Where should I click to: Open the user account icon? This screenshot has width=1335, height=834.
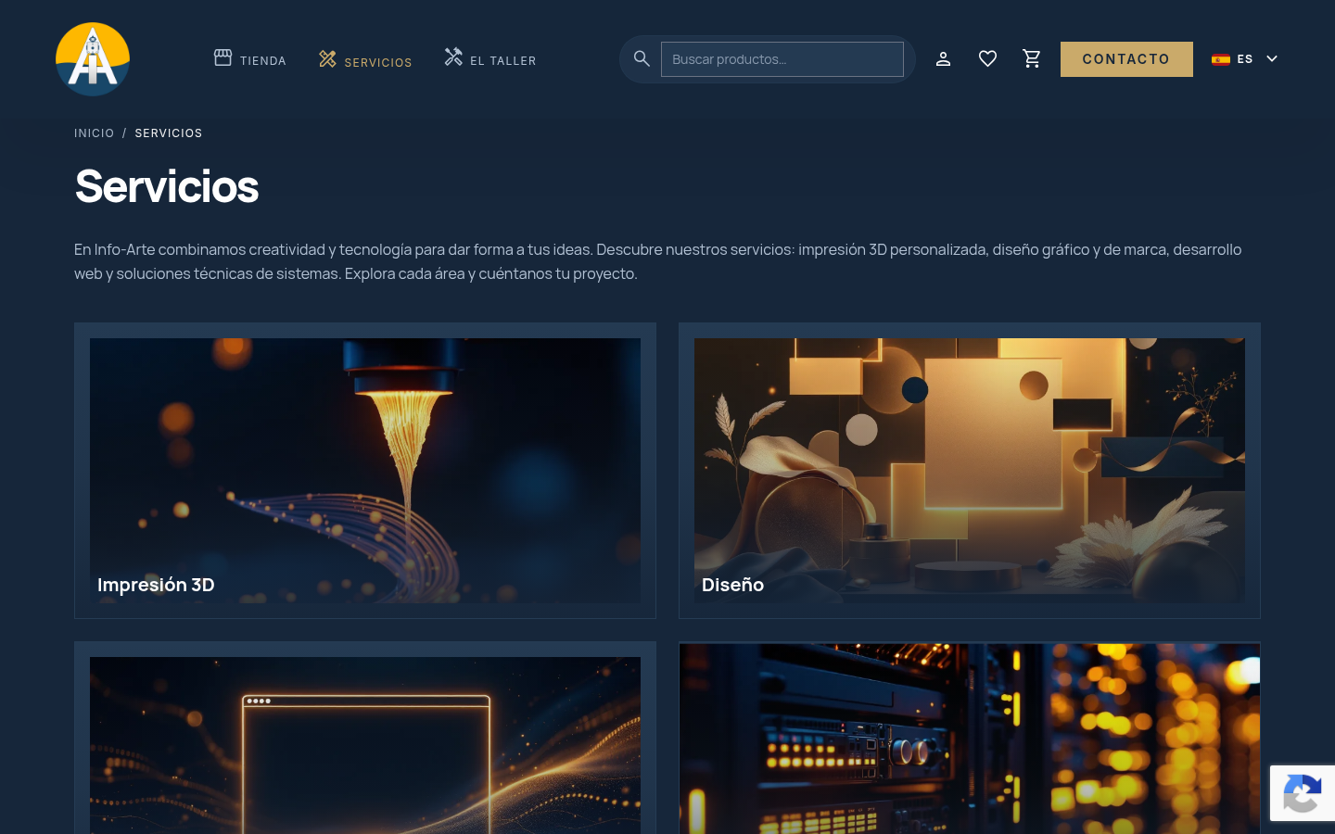943,59
